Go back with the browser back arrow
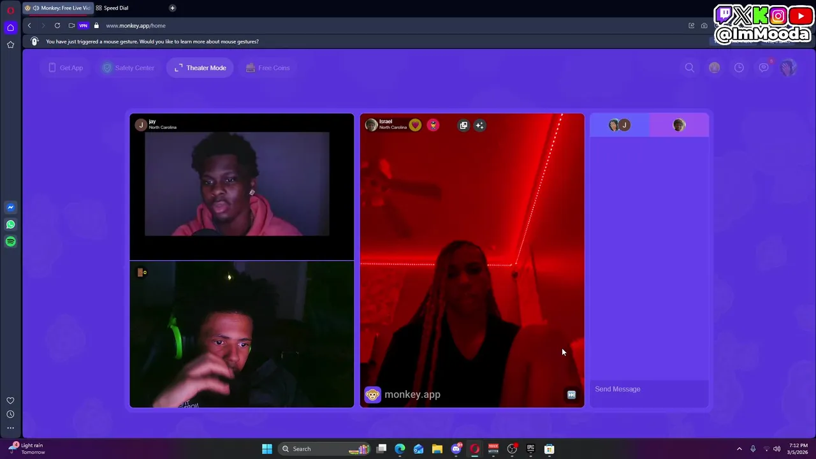This screenshot has height=459, width=816. click(29, 25)
